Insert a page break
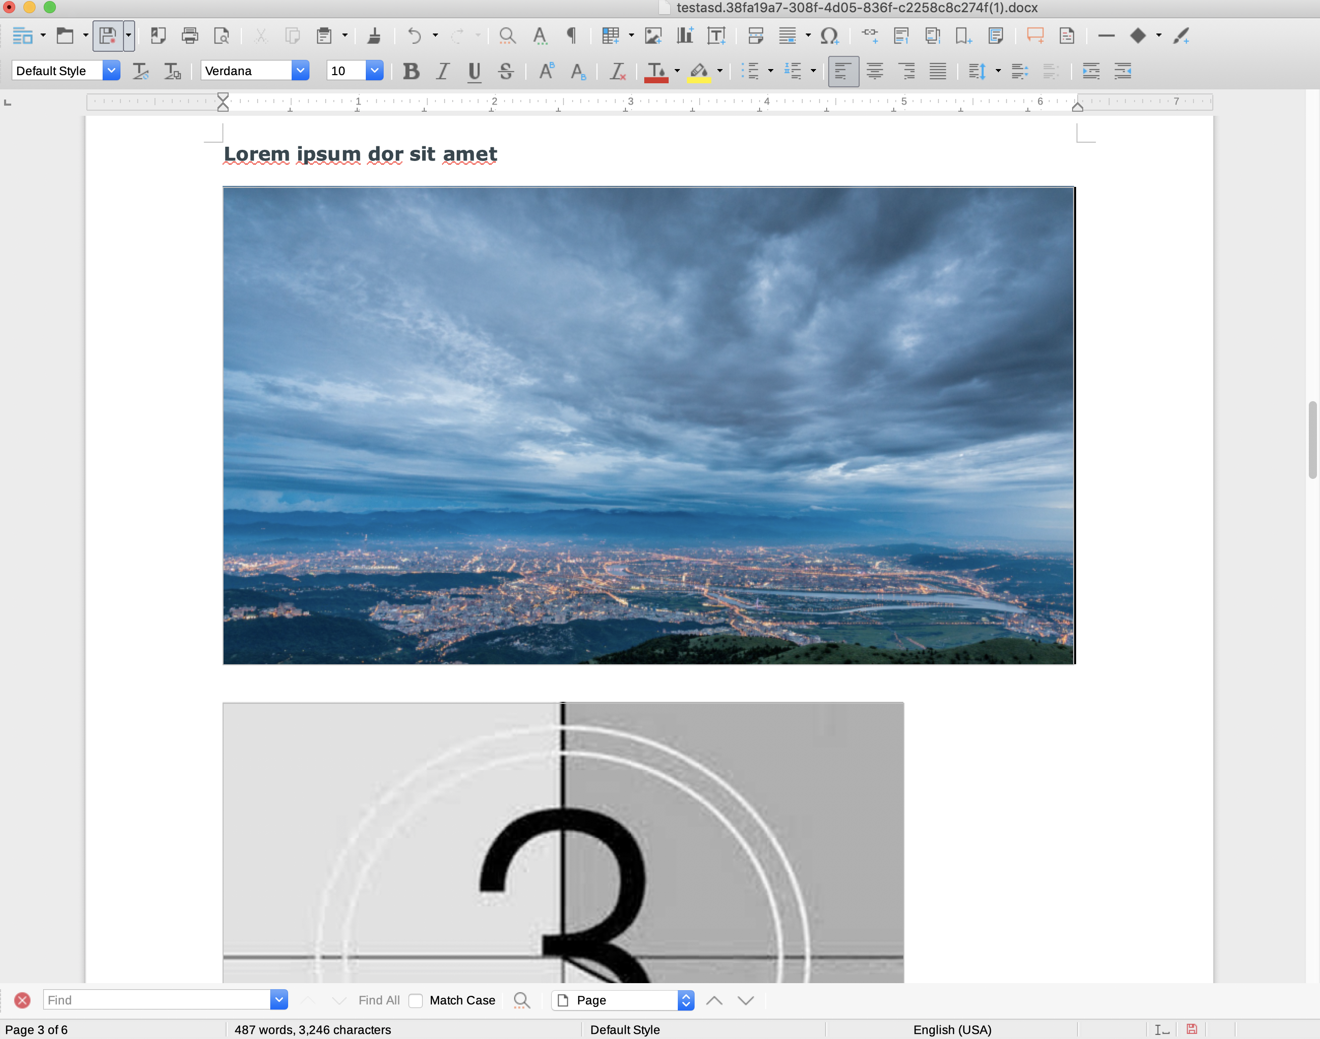 [756, 36]
